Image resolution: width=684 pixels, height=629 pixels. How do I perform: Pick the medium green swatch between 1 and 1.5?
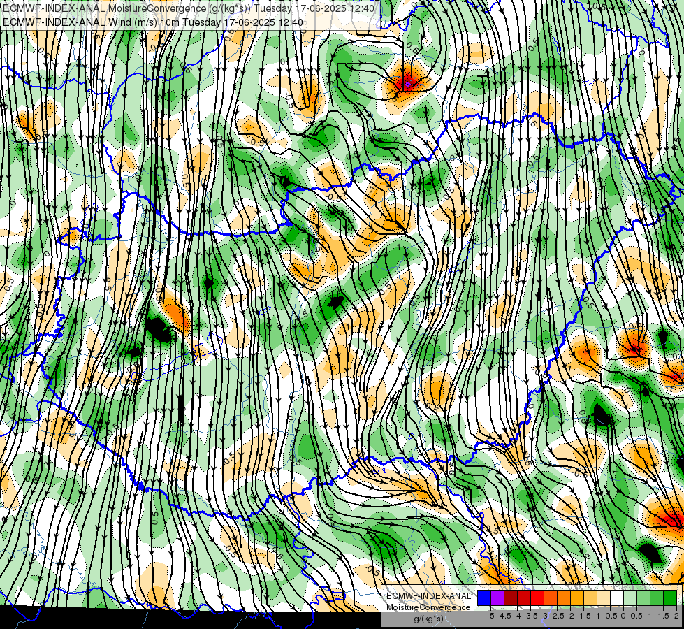click(657, 598)
